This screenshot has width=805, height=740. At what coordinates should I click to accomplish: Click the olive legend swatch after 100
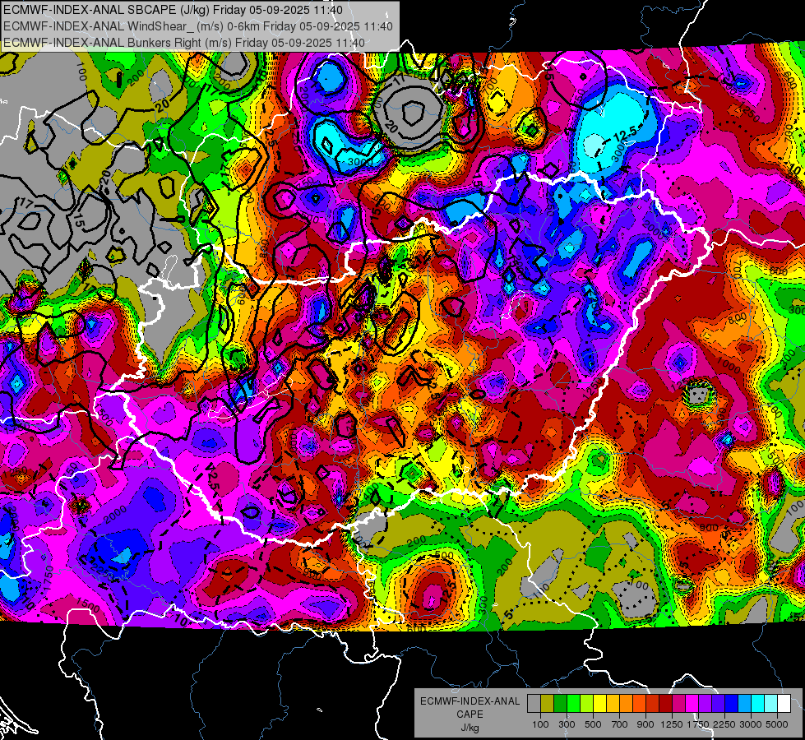pos(548,704)
